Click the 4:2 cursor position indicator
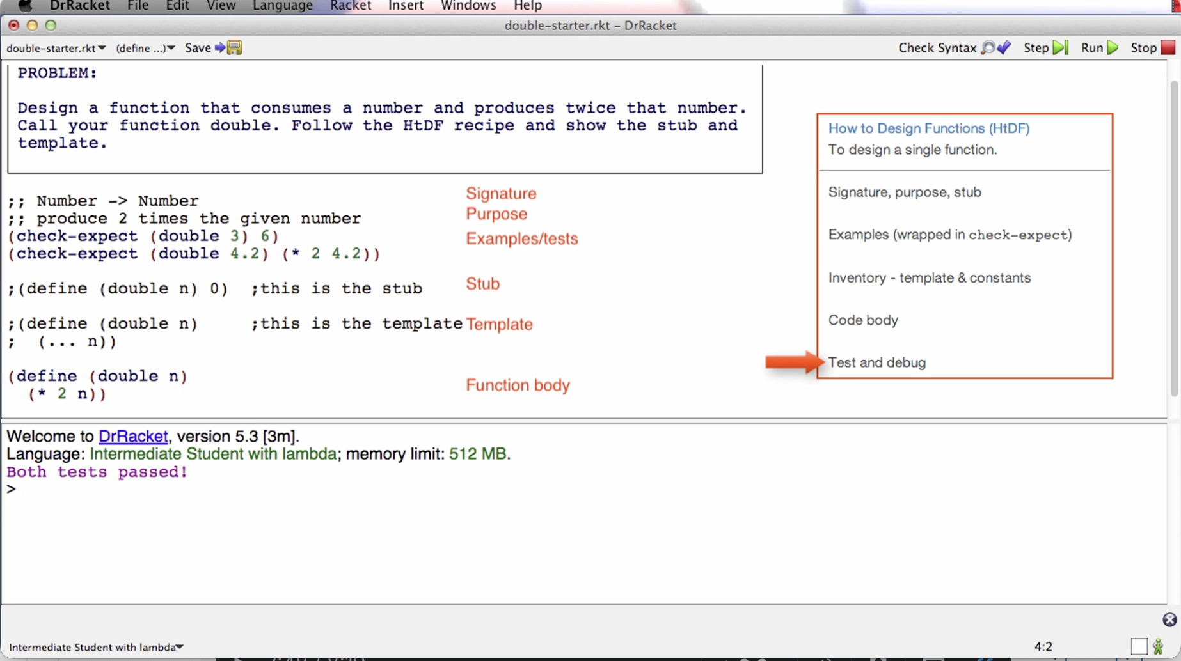The width and height of the screenshot is (1181, 661). coord(1043,647)
